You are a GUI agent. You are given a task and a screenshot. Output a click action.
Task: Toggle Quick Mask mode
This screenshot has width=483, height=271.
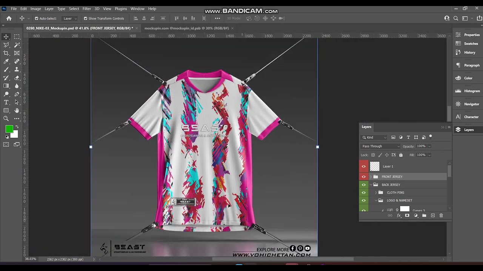click(6, 145)
